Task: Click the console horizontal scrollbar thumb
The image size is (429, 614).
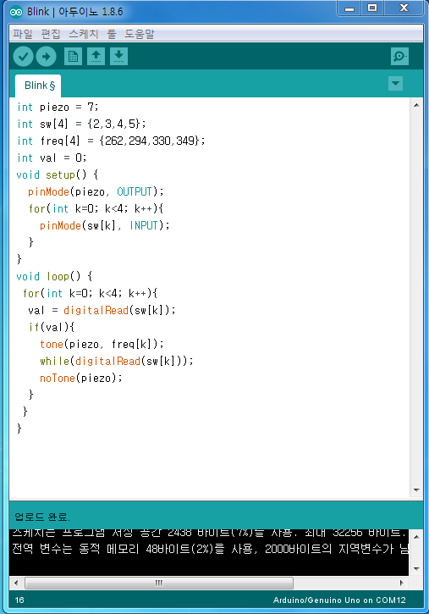Action: click(159, 583)
